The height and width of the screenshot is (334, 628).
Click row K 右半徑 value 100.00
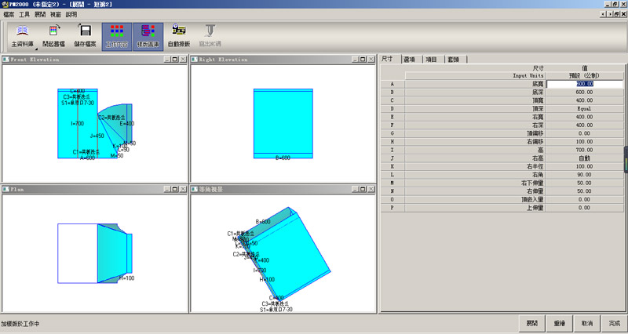[585, 166]
